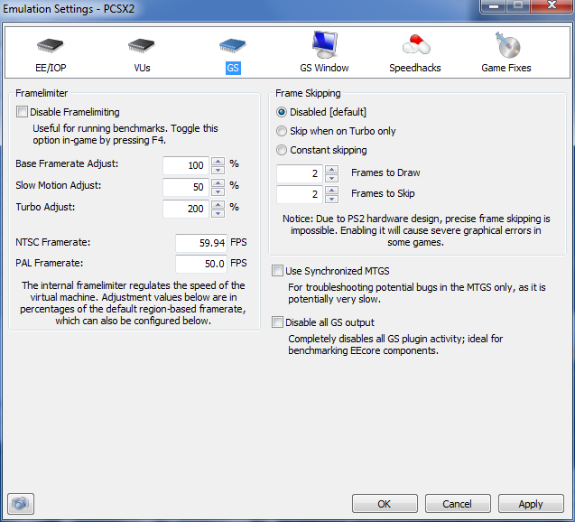Click the 'Slow Motion Adjust:' label

(59, 185)
